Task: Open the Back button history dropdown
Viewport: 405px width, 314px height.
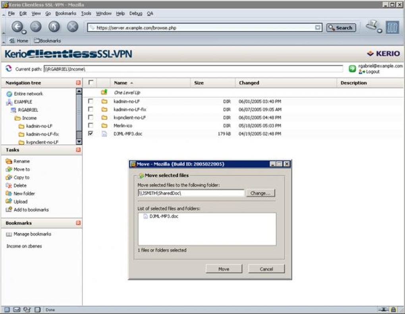Action: 24,32
